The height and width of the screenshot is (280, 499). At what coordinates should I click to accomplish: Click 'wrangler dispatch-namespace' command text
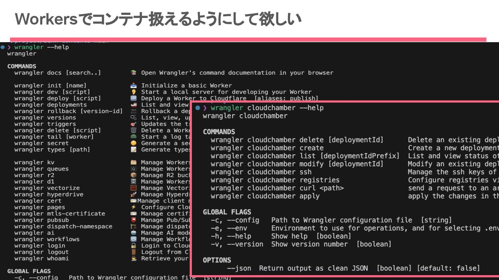tap(63, 226)
